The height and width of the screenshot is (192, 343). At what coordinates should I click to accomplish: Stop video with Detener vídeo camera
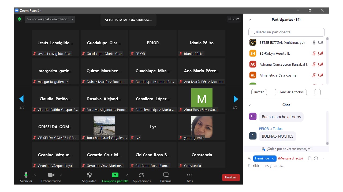coord(51,175)
